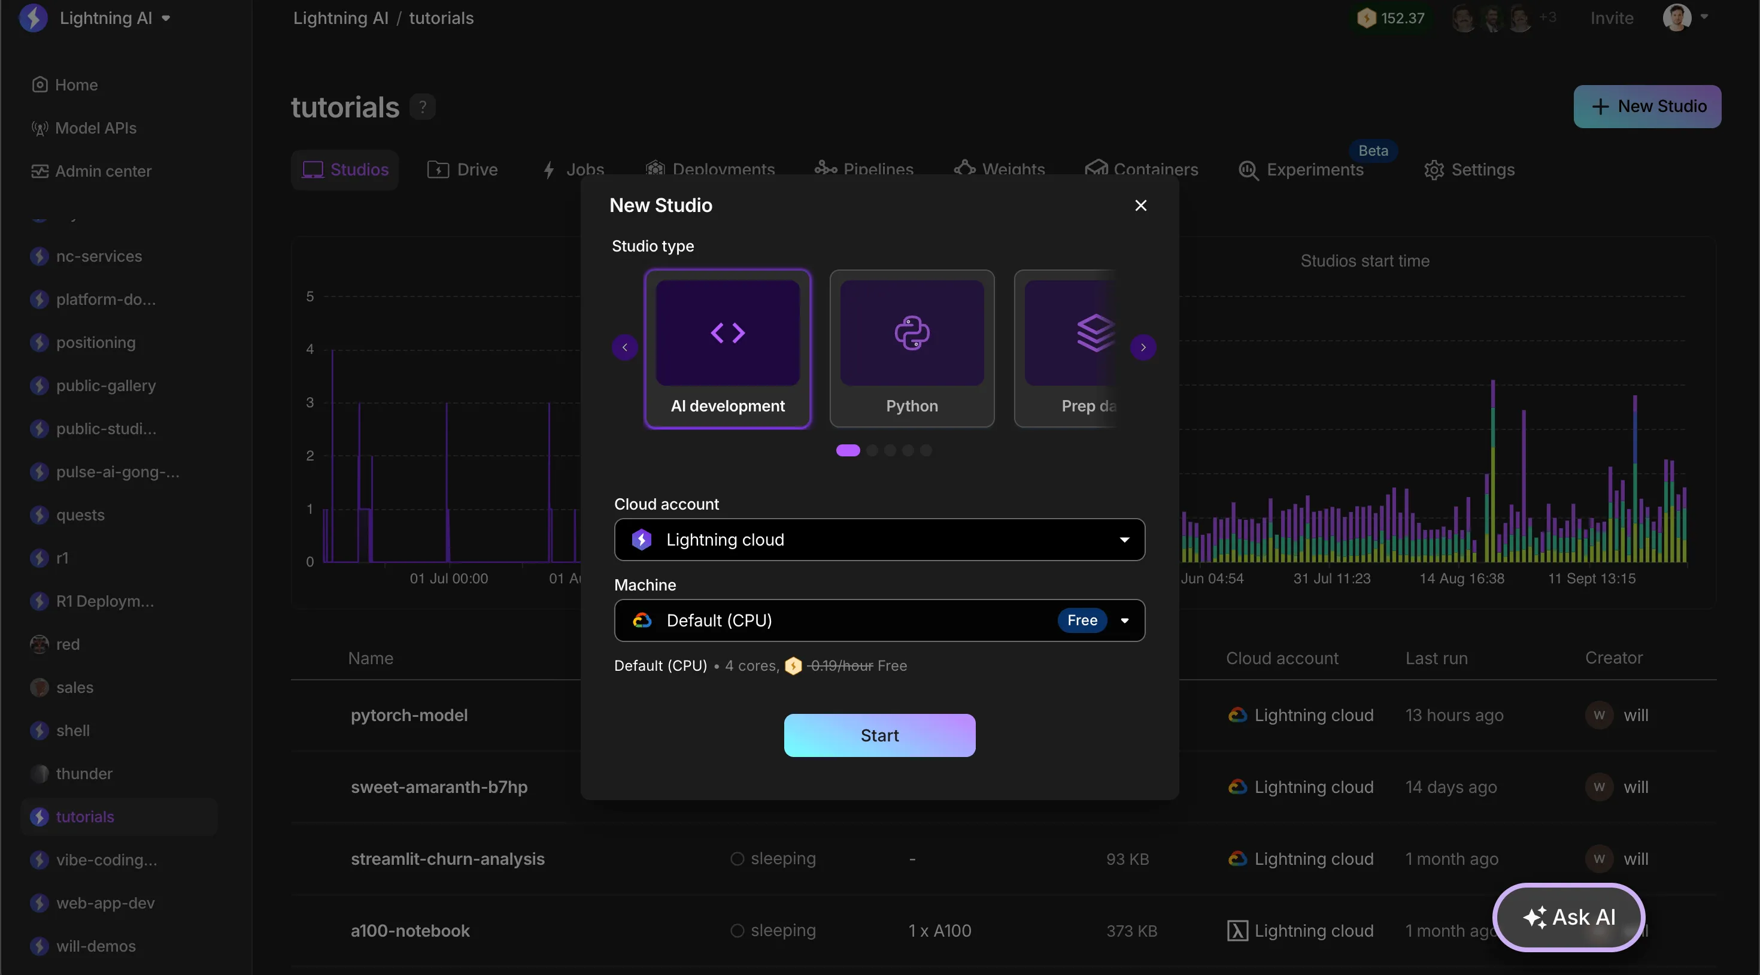Image resolution: width=1760 pixels, height=975 pixels.
Task: Open the streamlit-churn-analysis studio
Action: pyautogui.click(x=448, y=859)
